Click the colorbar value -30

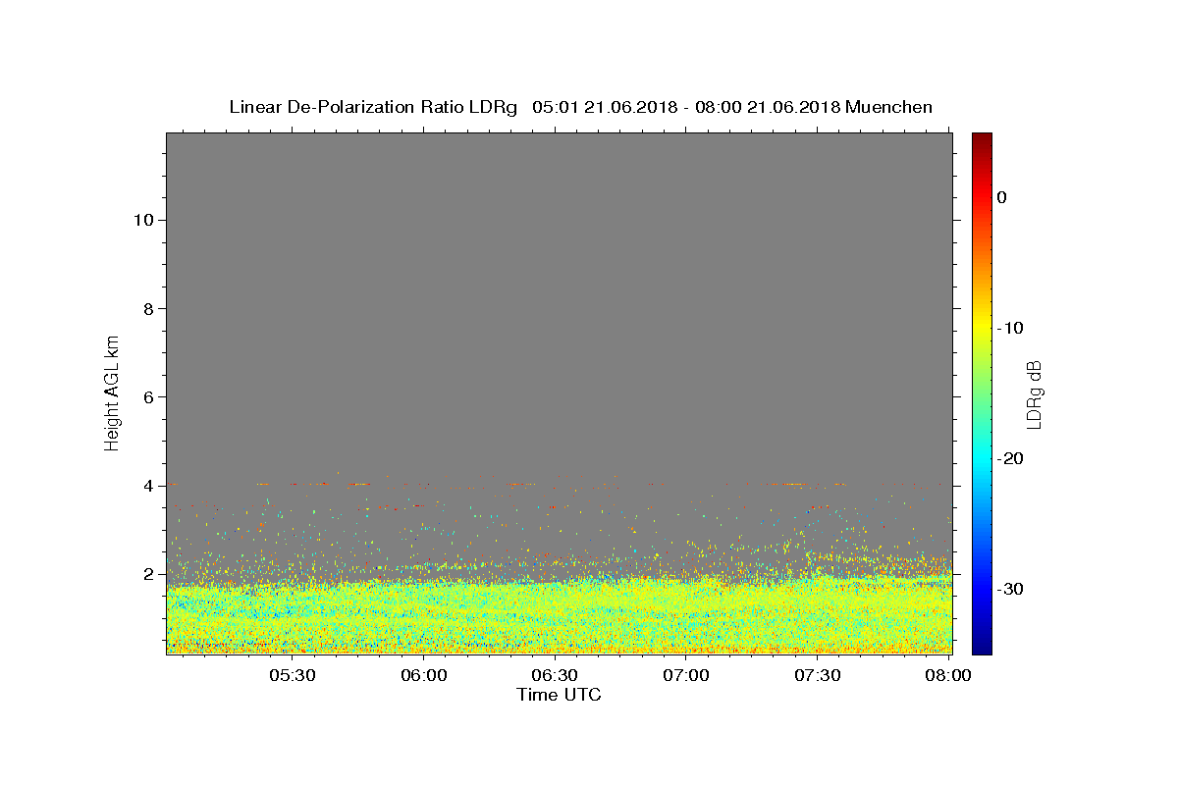pos(1010,589)
